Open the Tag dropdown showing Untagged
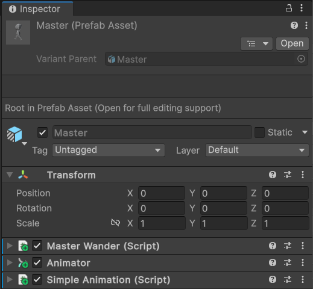Viewport: 313px width, 289px height. click(109, 150)
